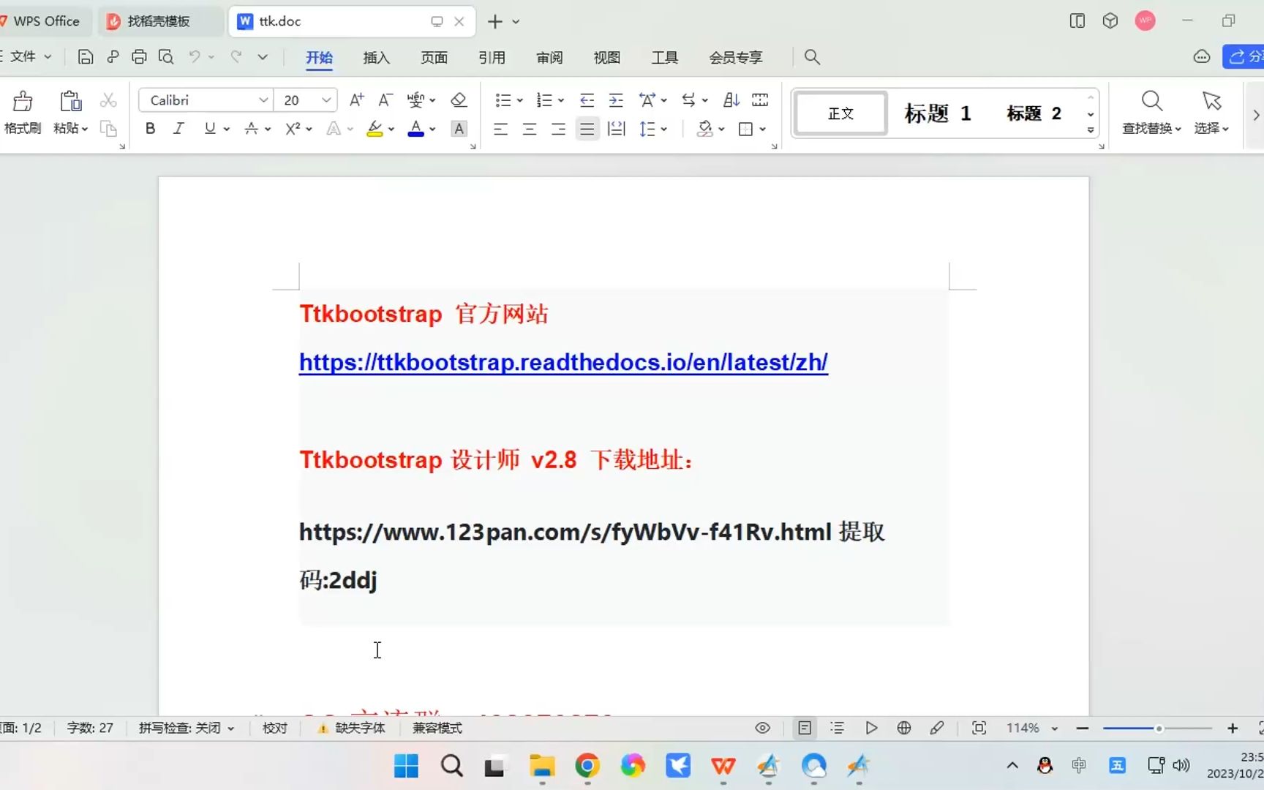Click the 校对 status bar button
The width and height of the screenshot is (1264, 790).
pos(275,728)
